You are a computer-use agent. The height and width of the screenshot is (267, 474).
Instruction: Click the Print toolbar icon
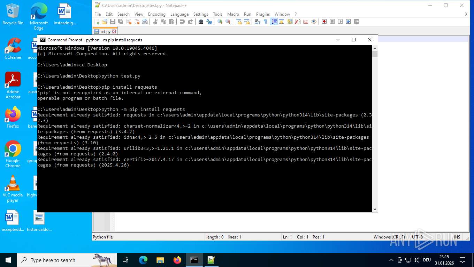(145, 22)
